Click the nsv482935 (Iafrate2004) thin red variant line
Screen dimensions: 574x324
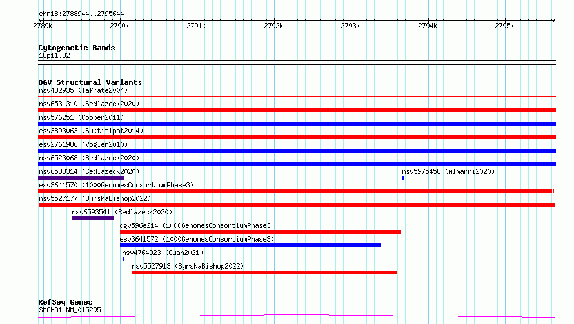297,96
